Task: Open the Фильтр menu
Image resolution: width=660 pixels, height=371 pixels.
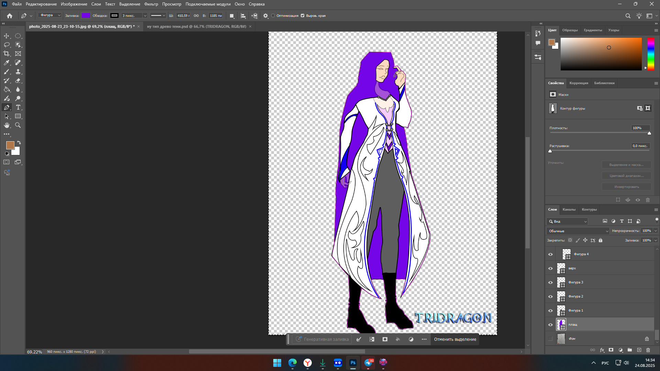Action: tap(151, 4)
